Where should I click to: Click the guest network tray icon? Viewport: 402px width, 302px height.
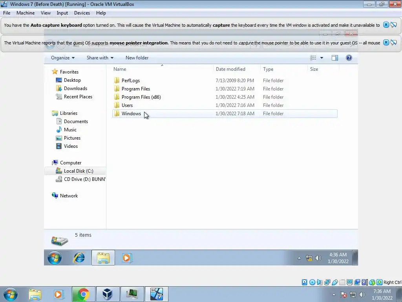tap(309, 258)
